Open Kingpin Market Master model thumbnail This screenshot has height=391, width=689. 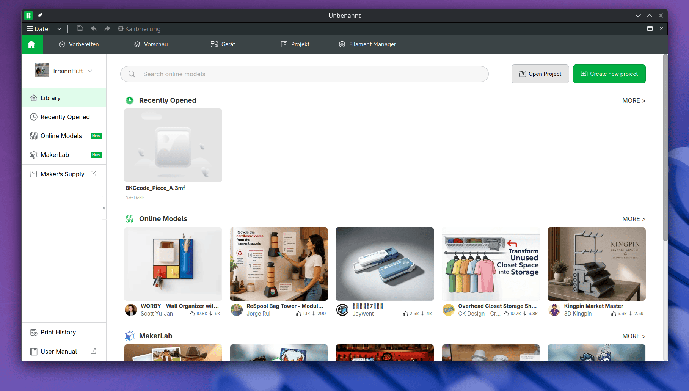pos(596,264)
